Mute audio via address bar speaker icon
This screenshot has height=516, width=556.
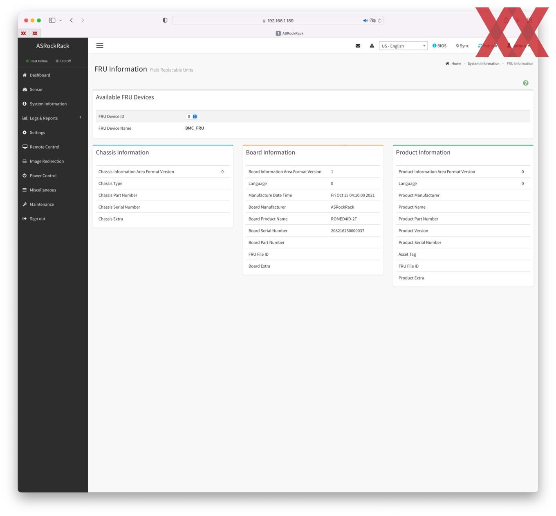point(365,20)
